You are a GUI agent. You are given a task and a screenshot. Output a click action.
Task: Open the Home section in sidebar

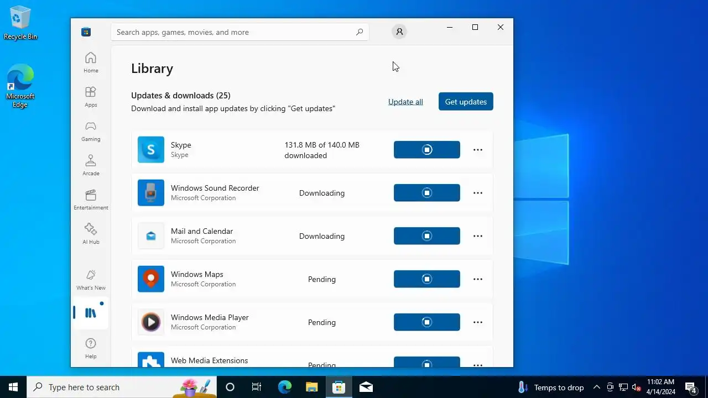coord(91,62)
